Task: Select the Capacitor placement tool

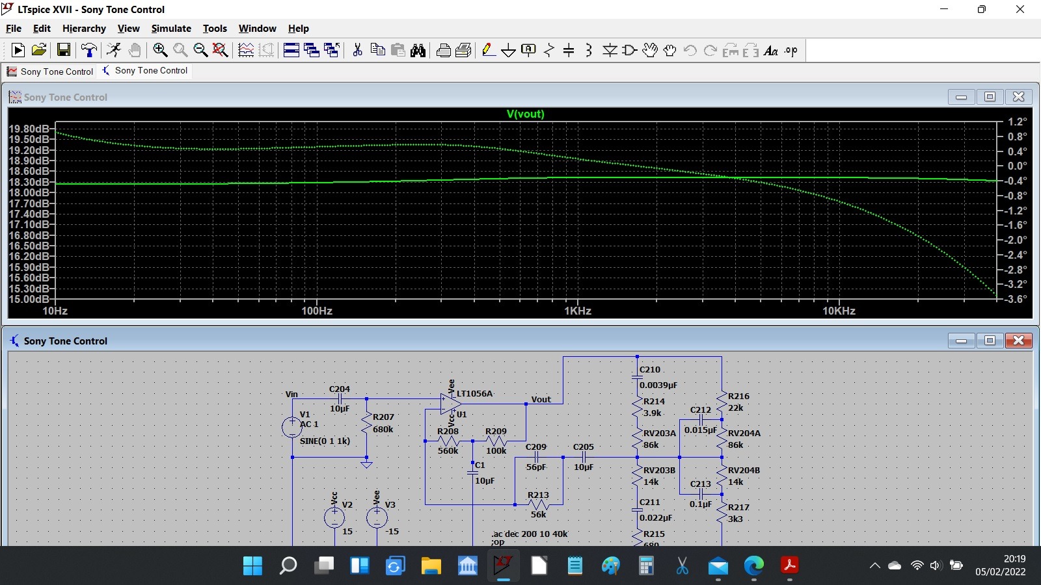Action: (569, 50)
